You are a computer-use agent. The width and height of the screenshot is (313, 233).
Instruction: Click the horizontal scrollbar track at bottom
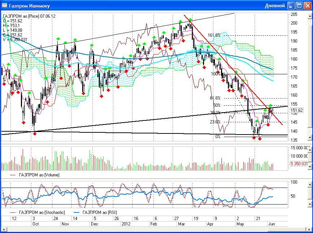[156, 229]
